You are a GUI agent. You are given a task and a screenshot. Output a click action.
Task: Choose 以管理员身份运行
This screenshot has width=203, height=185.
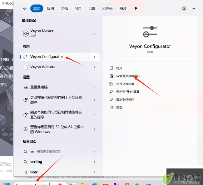point(125,76)
